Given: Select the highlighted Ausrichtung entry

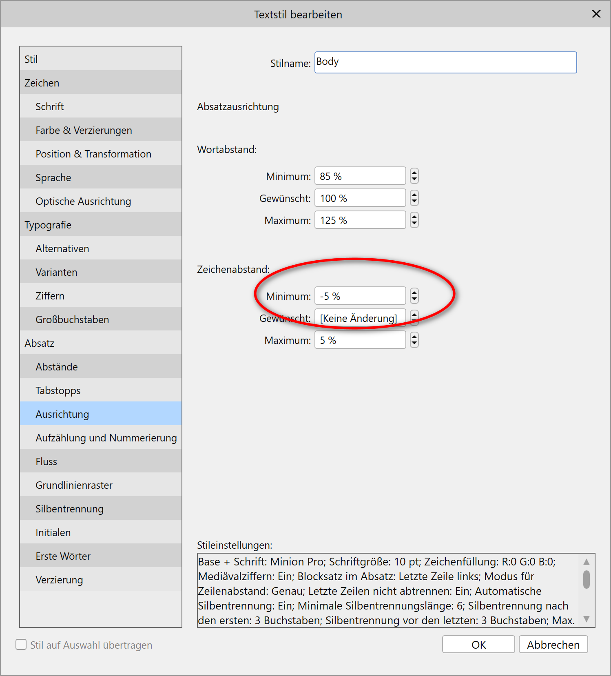Looking at the screenshot, I should pyautogui.click(x=101, y=414).
